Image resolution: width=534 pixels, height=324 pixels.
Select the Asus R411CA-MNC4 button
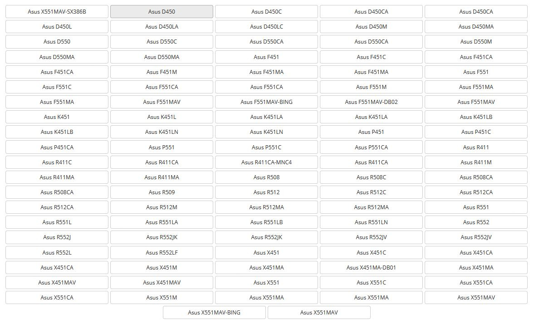(x=266, y=162)
